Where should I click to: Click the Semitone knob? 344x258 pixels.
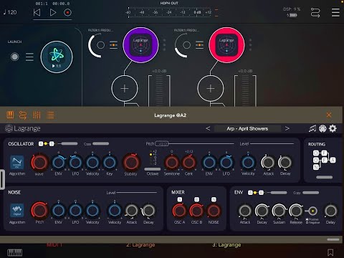[172, 163]
